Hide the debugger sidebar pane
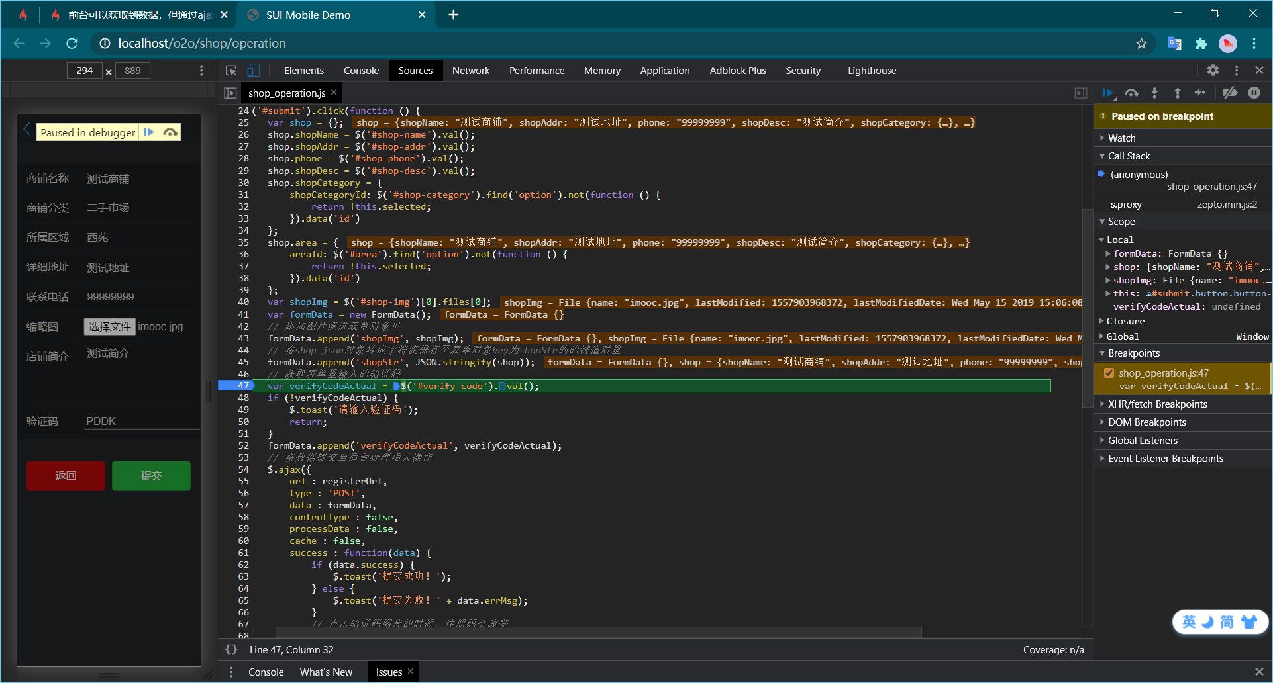 (x=1081, y=93)
